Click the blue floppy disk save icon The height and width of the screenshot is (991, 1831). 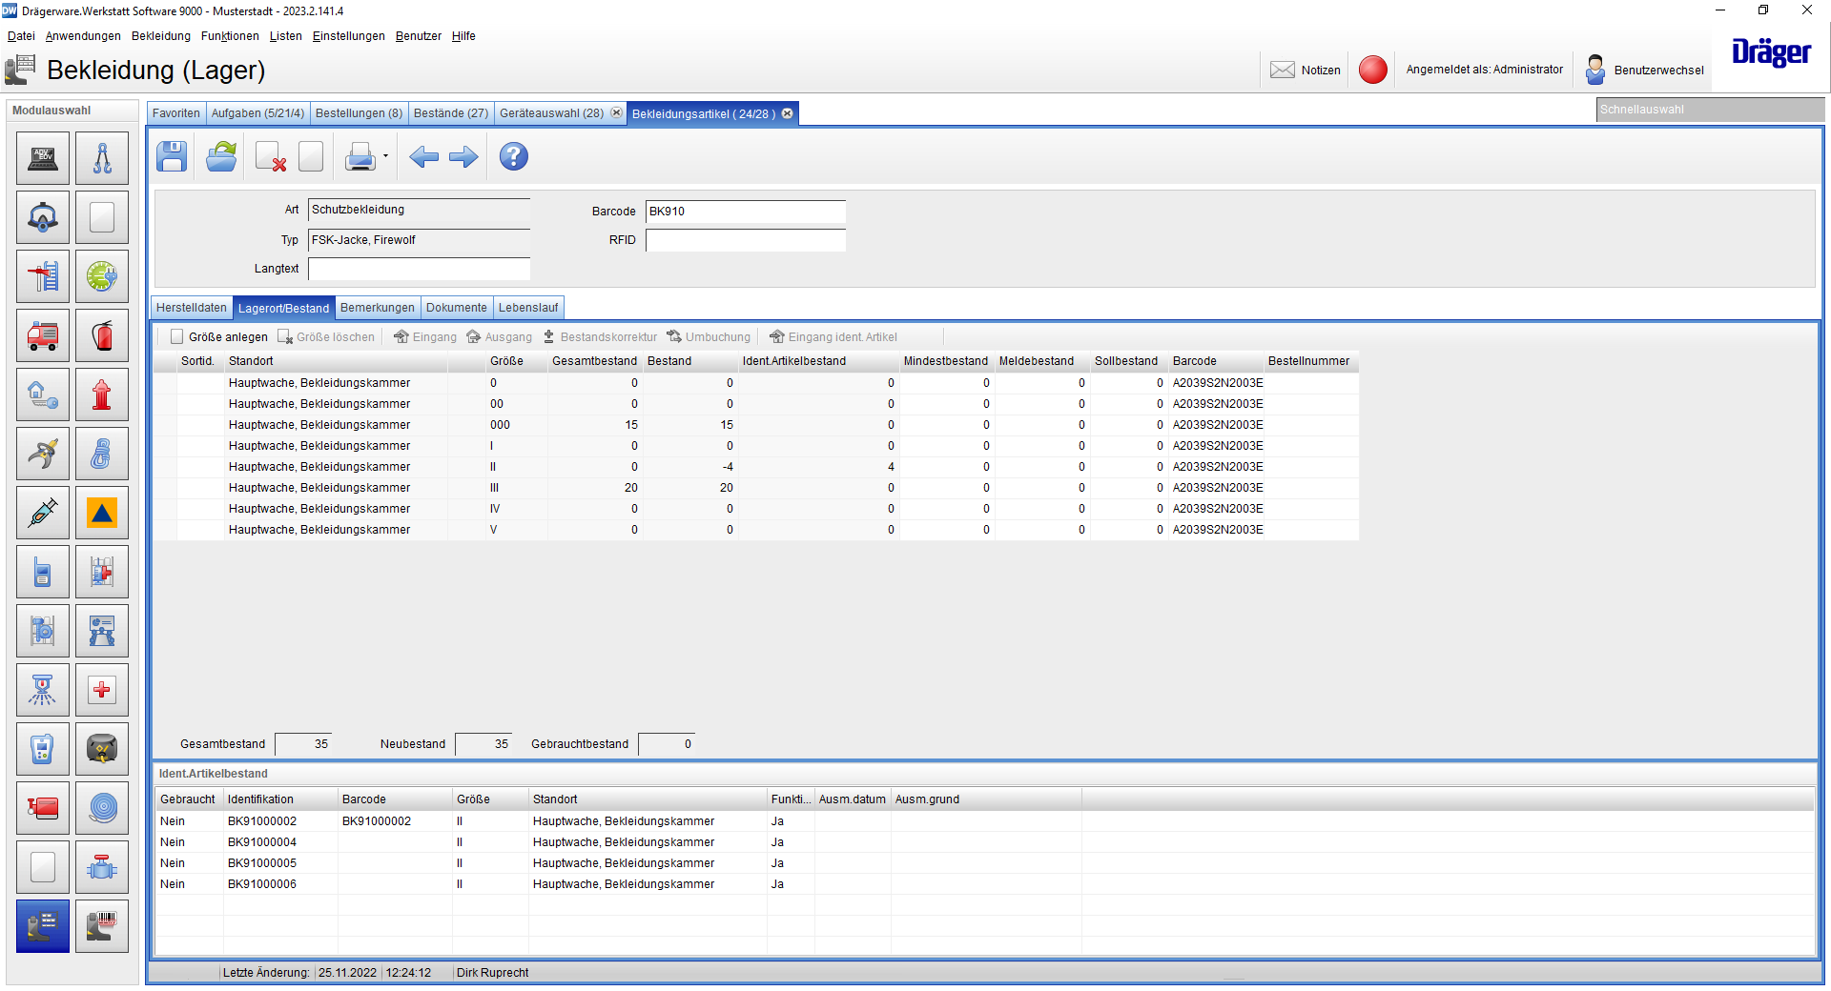172,156
